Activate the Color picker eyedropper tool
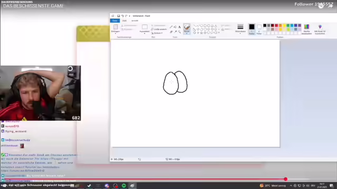 coord(175,32)
